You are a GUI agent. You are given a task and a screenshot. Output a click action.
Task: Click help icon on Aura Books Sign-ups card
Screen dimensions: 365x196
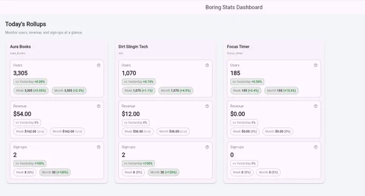tap(99, 147)
